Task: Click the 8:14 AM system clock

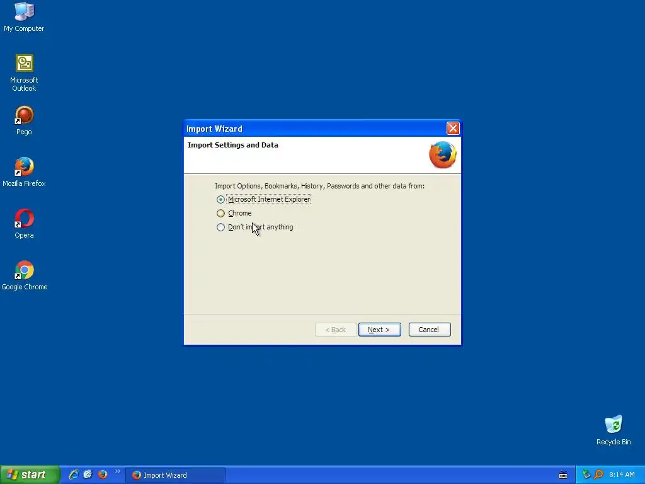Action: (622, 475)
